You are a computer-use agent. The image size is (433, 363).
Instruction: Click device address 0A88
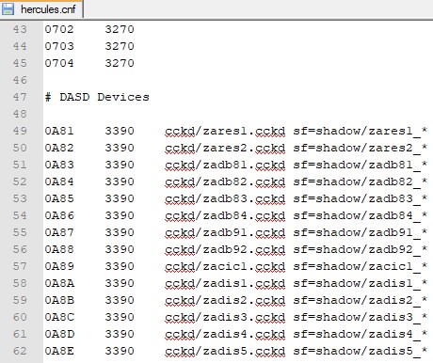(59, 249)
